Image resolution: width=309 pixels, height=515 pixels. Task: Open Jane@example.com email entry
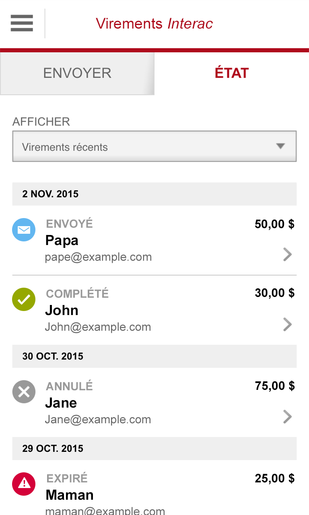(98, 420)
